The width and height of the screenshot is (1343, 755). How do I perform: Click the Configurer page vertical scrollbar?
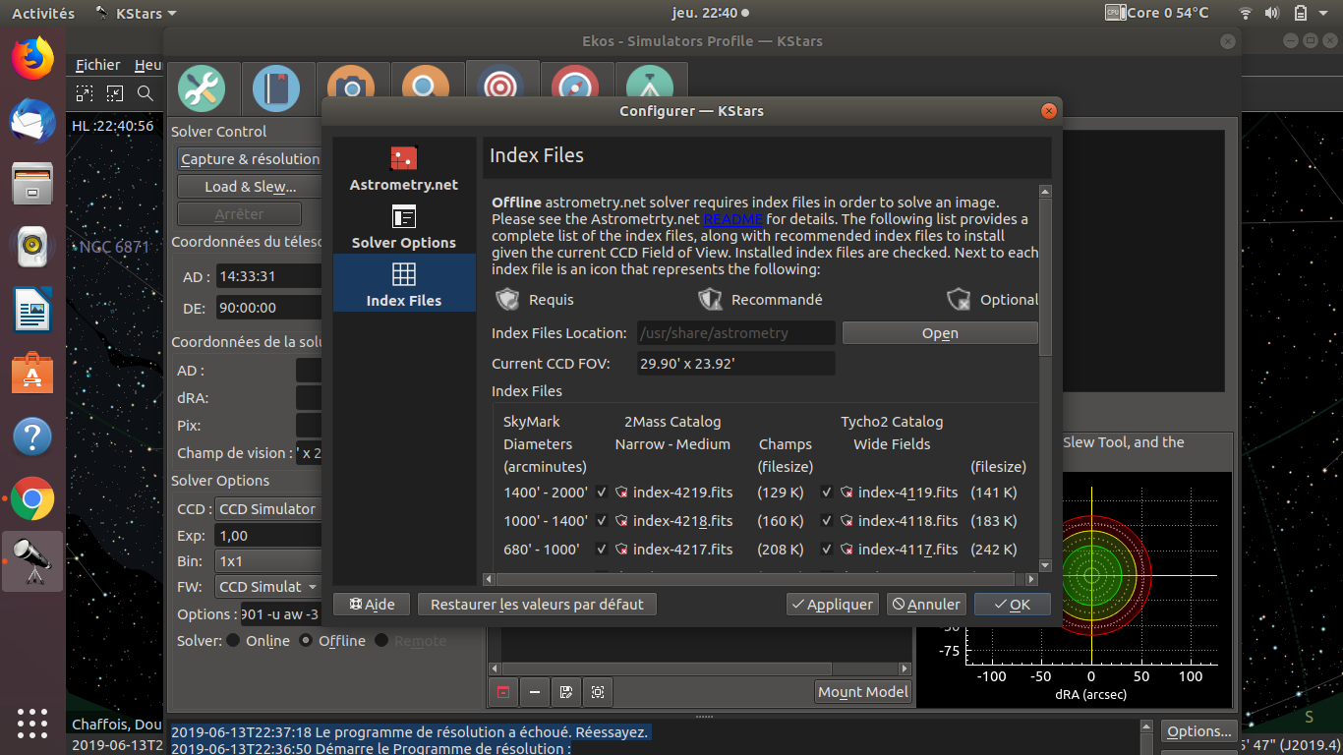coord(1045,379)
